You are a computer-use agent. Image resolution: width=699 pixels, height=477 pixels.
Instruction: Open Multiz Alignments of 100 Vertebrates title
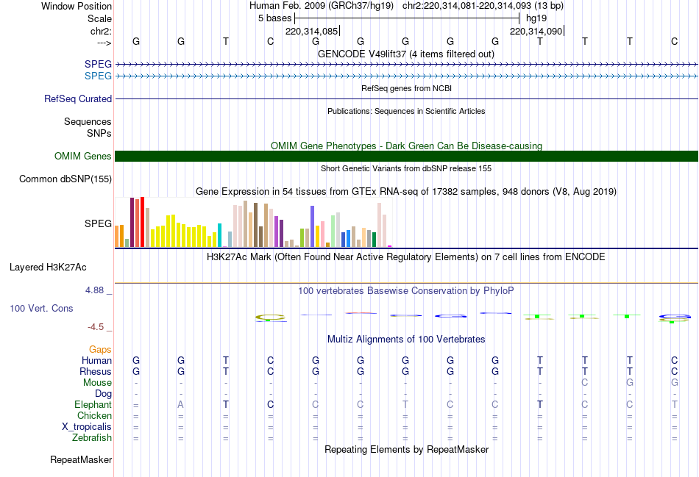click(406, 340)
